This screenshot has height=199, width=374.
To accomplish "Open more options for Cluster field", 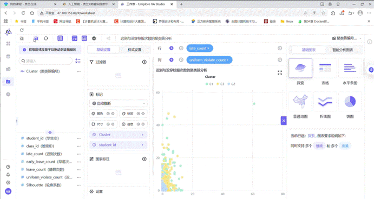I will 78,71.
